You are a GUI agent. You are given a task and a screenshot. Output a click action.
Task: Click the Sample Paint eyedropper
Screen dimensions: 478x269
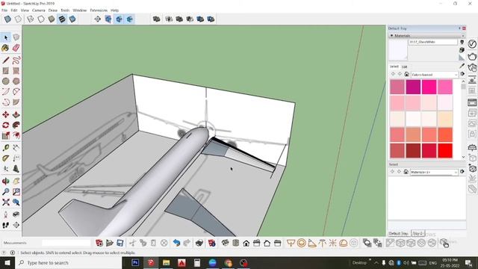pyautogui.click(x=462, y=66)
